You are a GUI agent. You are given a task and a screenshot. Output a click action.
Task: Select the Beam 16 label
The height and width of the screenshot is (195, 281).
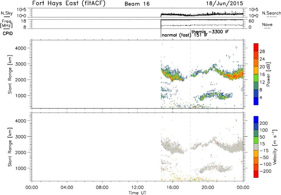(x=137, y=4)
